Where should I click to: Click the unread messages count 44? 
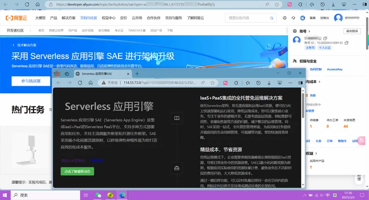click(345, 126)
